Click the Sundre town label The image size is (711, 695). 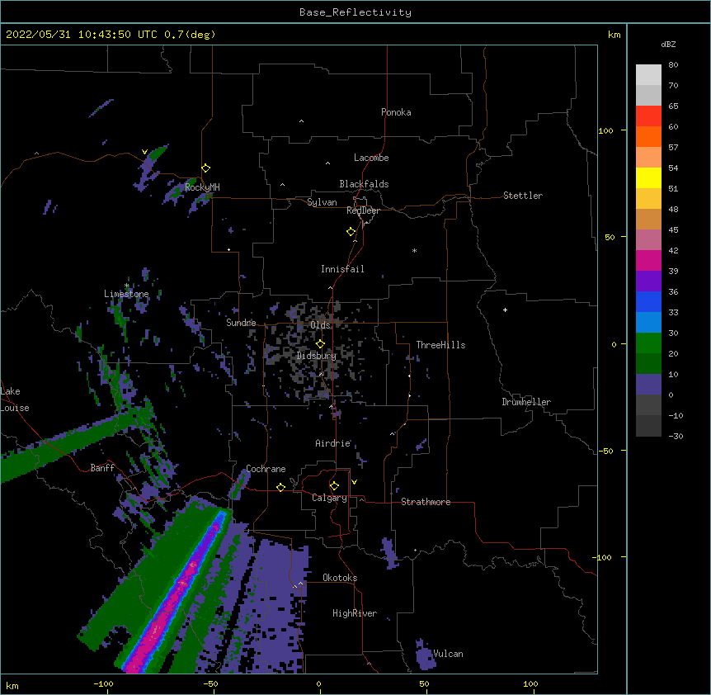(x=241, y=323)
